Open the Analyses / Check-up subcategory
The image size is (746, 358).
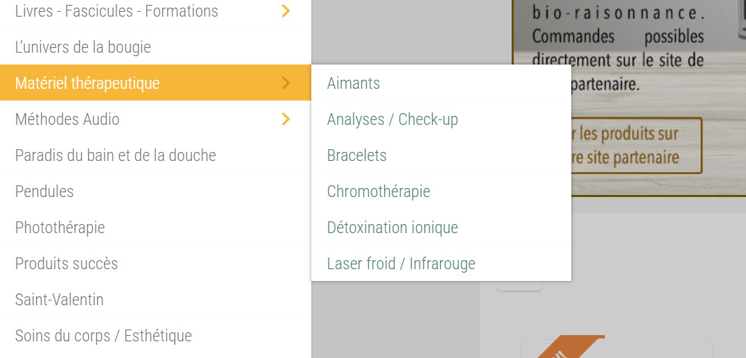[392, 119]
